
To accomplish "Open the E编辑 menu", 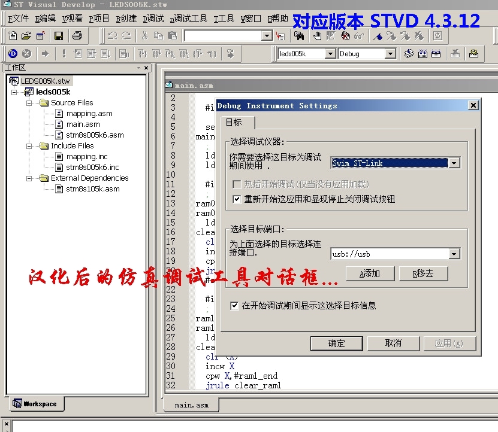I will click(x=45, y=19).
